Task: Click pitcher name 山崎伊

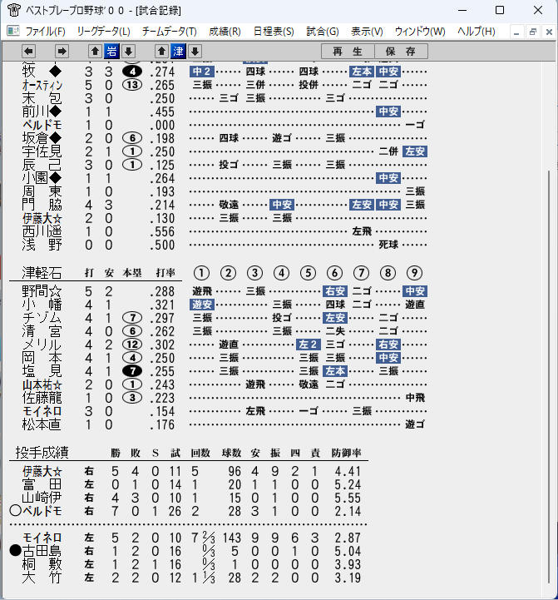Action: pos(42,498)
